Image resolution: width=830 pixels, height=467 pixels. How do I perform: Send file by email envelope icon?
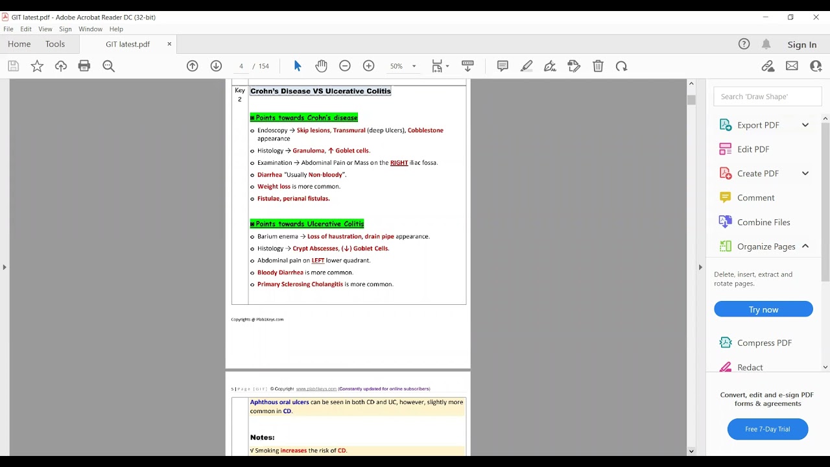[x=792, y=66]
